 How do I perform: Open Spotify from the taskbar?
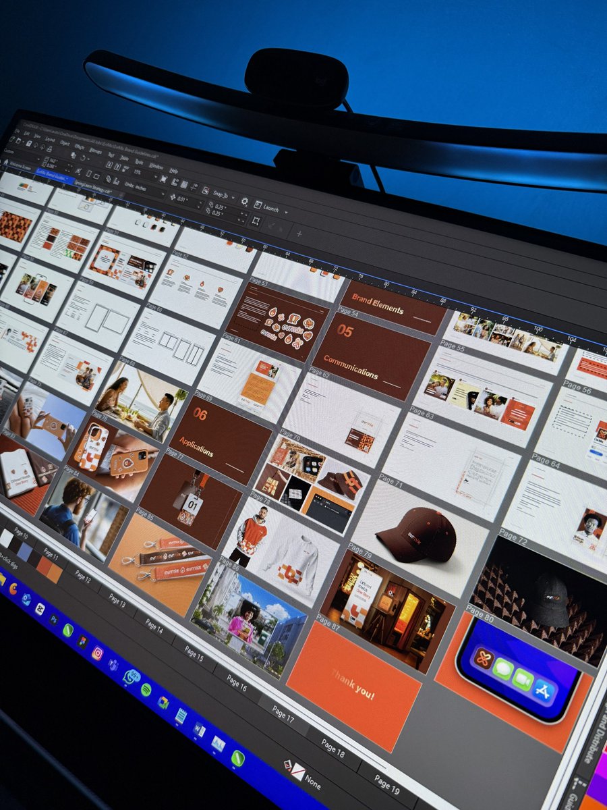[x=146, y=690]
